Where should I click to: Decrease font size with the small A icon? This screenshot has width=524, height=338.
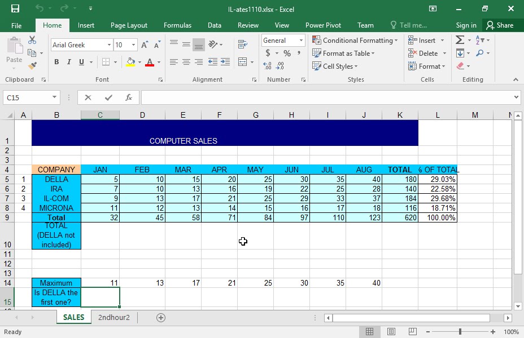tap(157, 45)
